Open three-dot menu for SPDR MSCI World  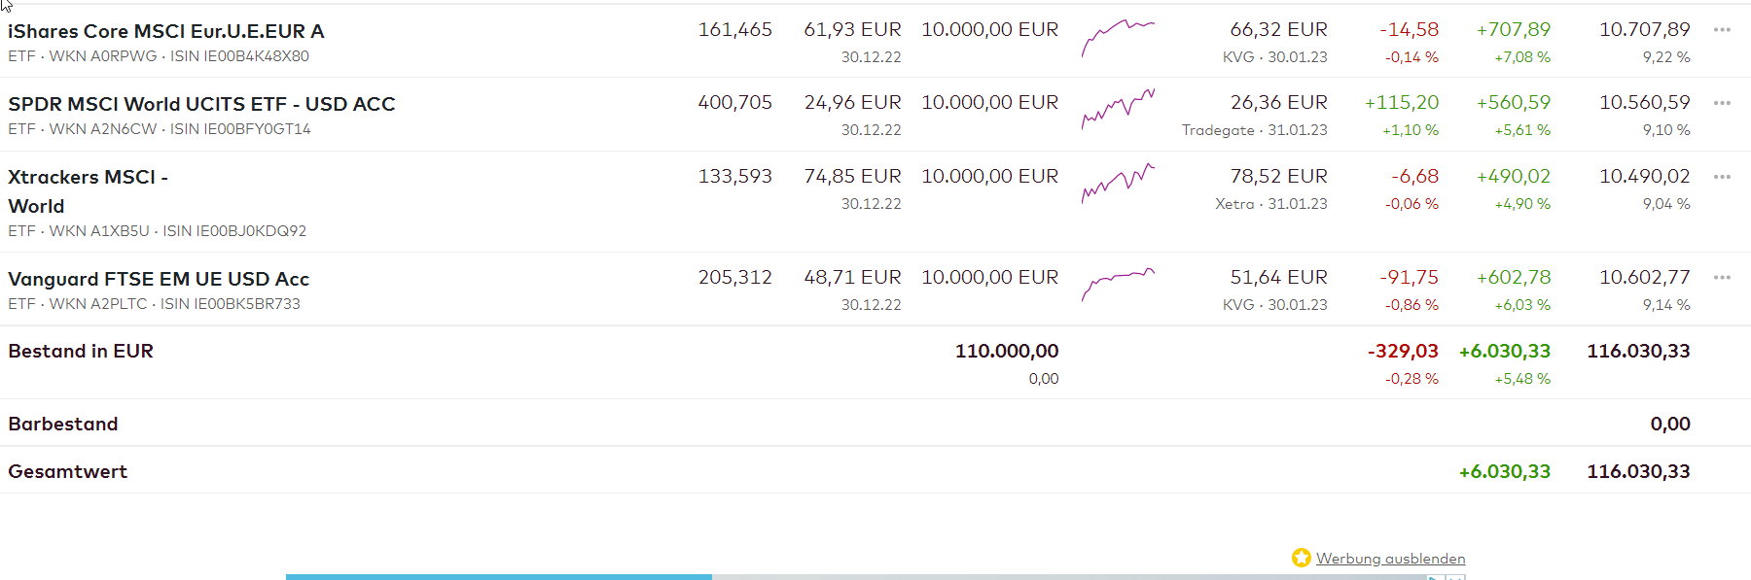(1722, 103)
